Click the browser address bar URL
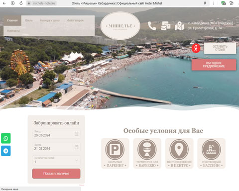The width and height of the screenshot is (239, 191). click(44, 3)
